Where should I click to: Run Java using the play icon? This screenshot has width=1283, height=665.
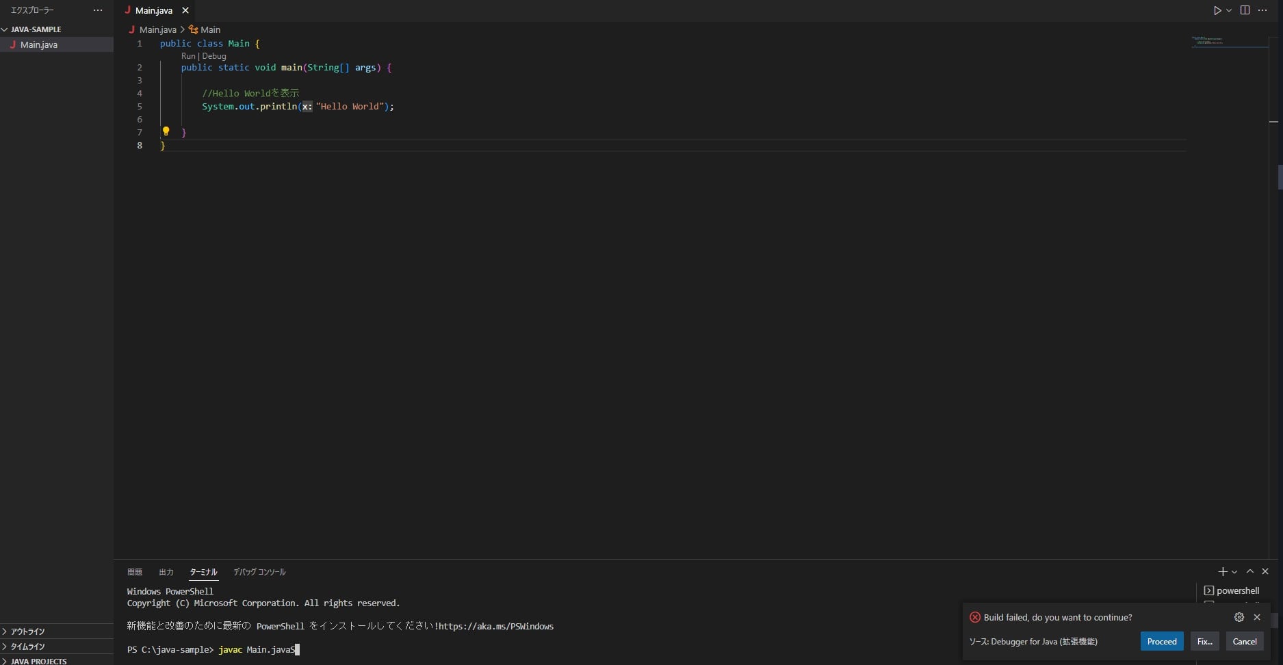pos(1217,10)
